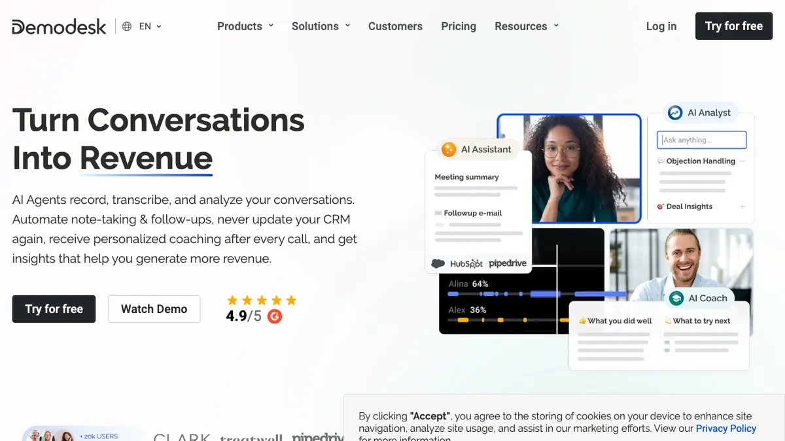Expand the Products menu
The width and height of the screenshot is (785, 441).
[x=245, y=26]
